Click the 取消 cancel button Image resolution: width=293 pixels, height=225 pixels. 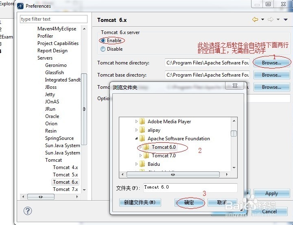coord(222,202)
